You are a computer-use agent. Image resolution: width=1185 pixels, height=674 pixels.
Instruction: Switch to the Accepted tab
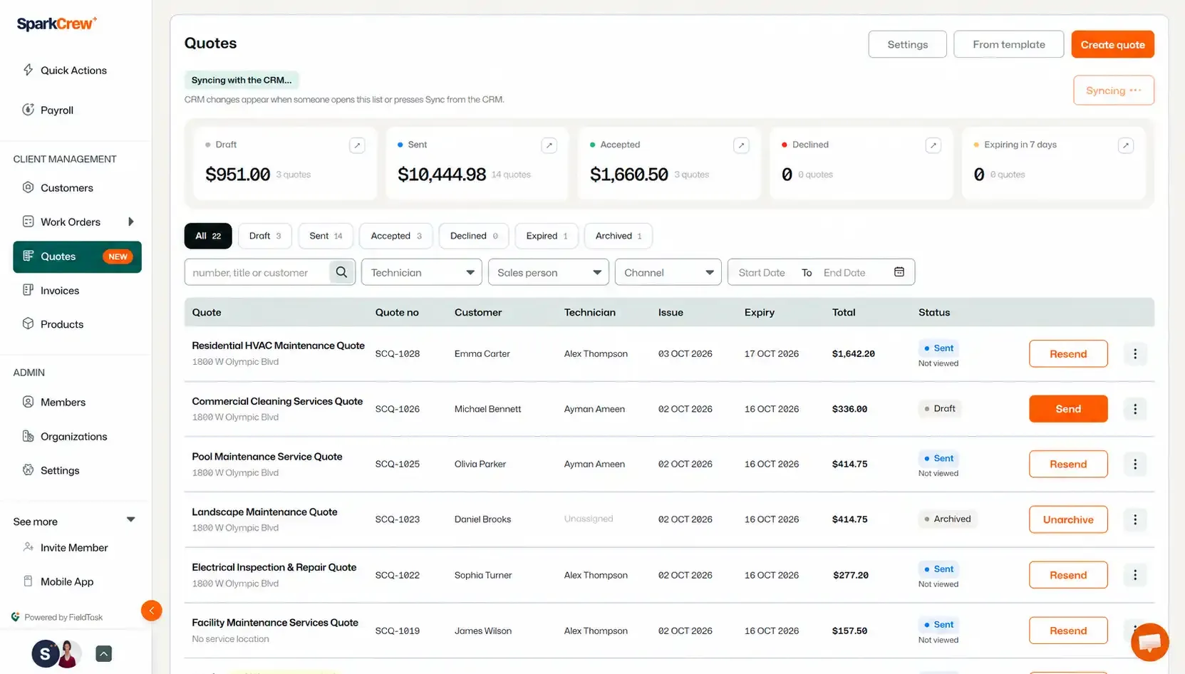click(x=396, y=236)
